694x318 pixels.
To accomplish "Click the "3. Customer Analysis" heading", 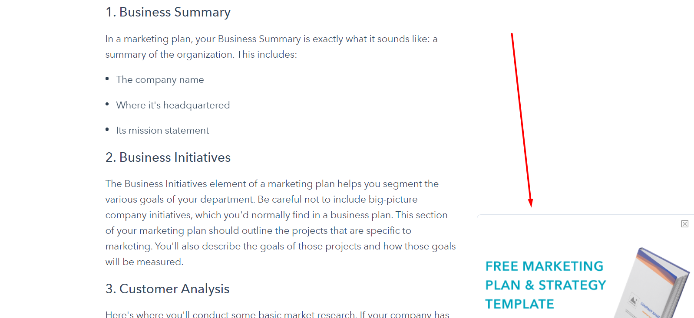I will [167, 289].
